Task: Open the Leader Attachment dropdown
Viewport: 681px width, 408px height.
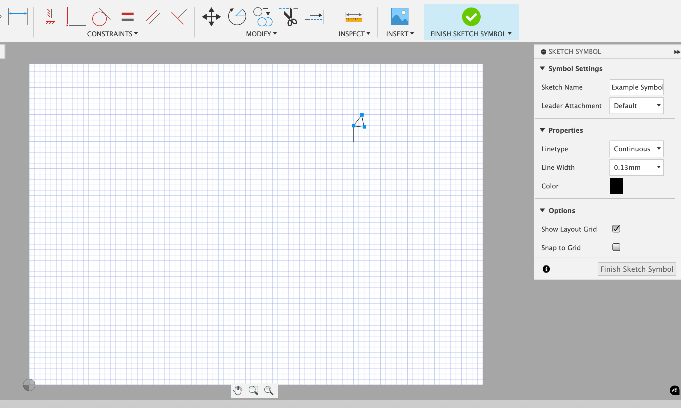Action: (636, 106)
